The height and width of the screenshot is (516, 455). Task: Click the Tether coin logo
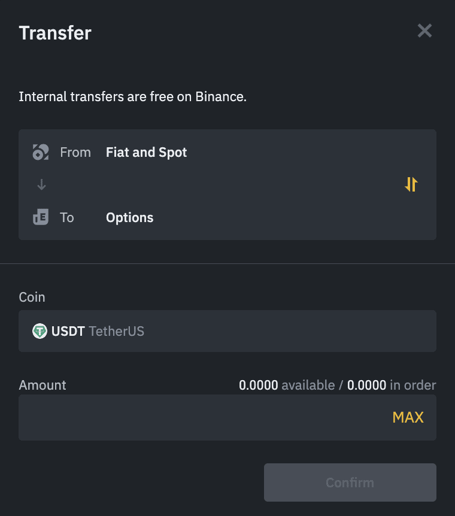(40, 331)
